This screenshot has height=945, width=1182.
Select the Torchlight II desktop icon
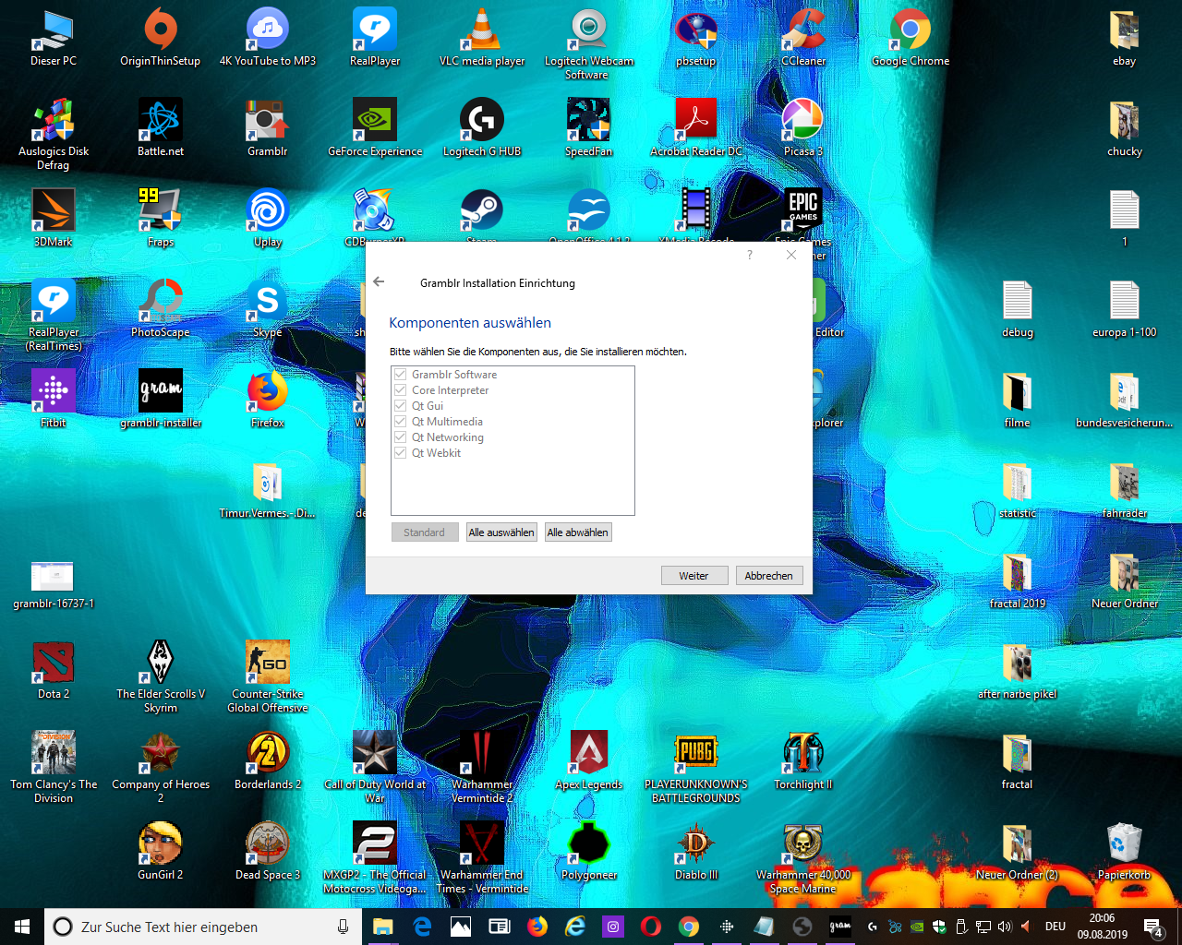click(x=803, y=762)
